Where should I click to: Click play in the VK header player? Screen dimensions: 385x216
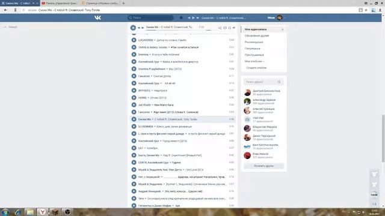tap(193, 17)
